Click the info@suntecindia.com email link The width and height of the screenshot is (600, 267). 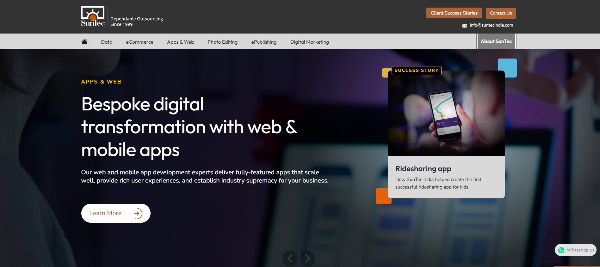pyautogui.click(x=491, y=25)
